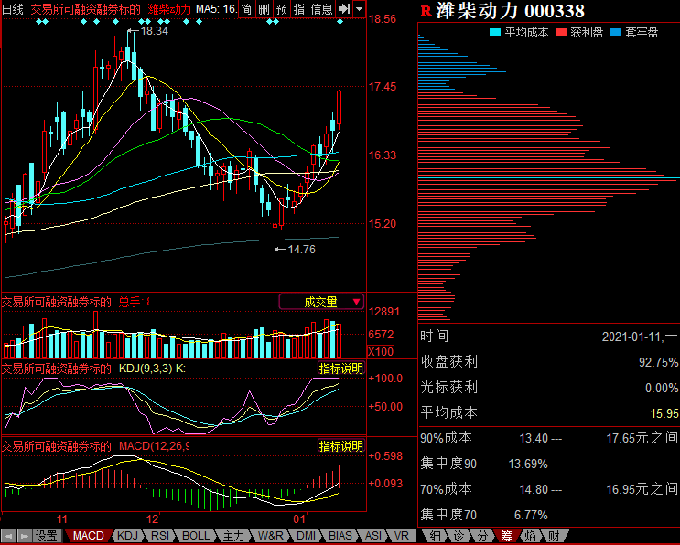Click the MACD(12,26,9 indicator label
The height and width of the screenshot is (545, 680).
point(154,446)
